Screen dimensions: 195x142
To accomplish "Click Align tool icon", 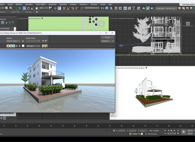I will tap(111, 8).
